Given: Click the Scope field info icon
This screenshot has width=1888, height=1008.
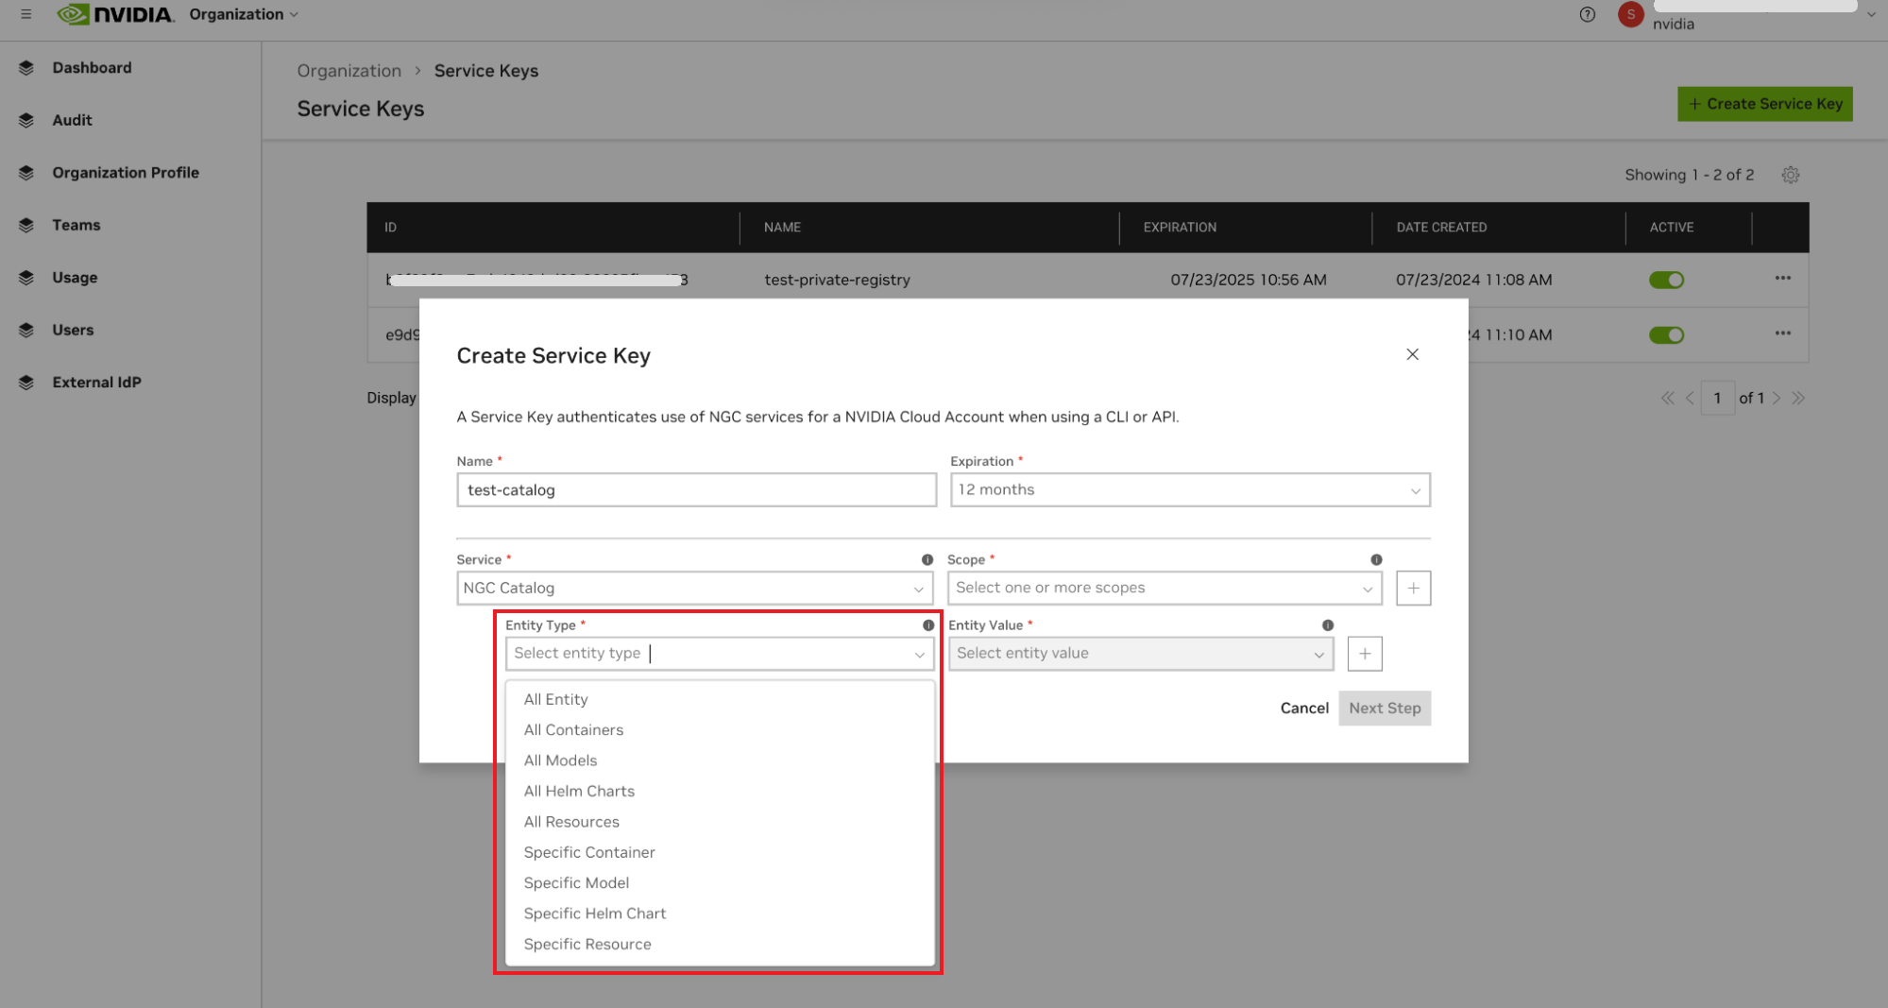Looking at the screenshot, I should point(1376,559).
